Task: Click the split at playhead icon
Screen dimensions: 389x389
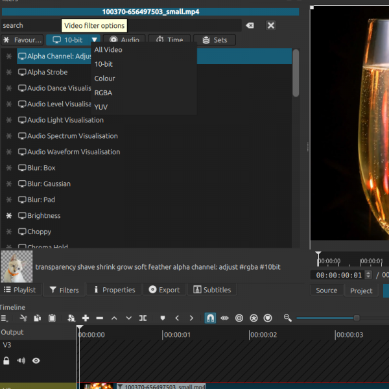Action: click(x=143, y=318)
